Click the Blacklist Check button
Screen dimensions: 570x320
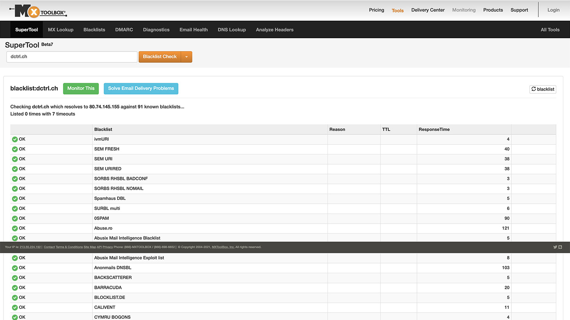tap(160, 57)
